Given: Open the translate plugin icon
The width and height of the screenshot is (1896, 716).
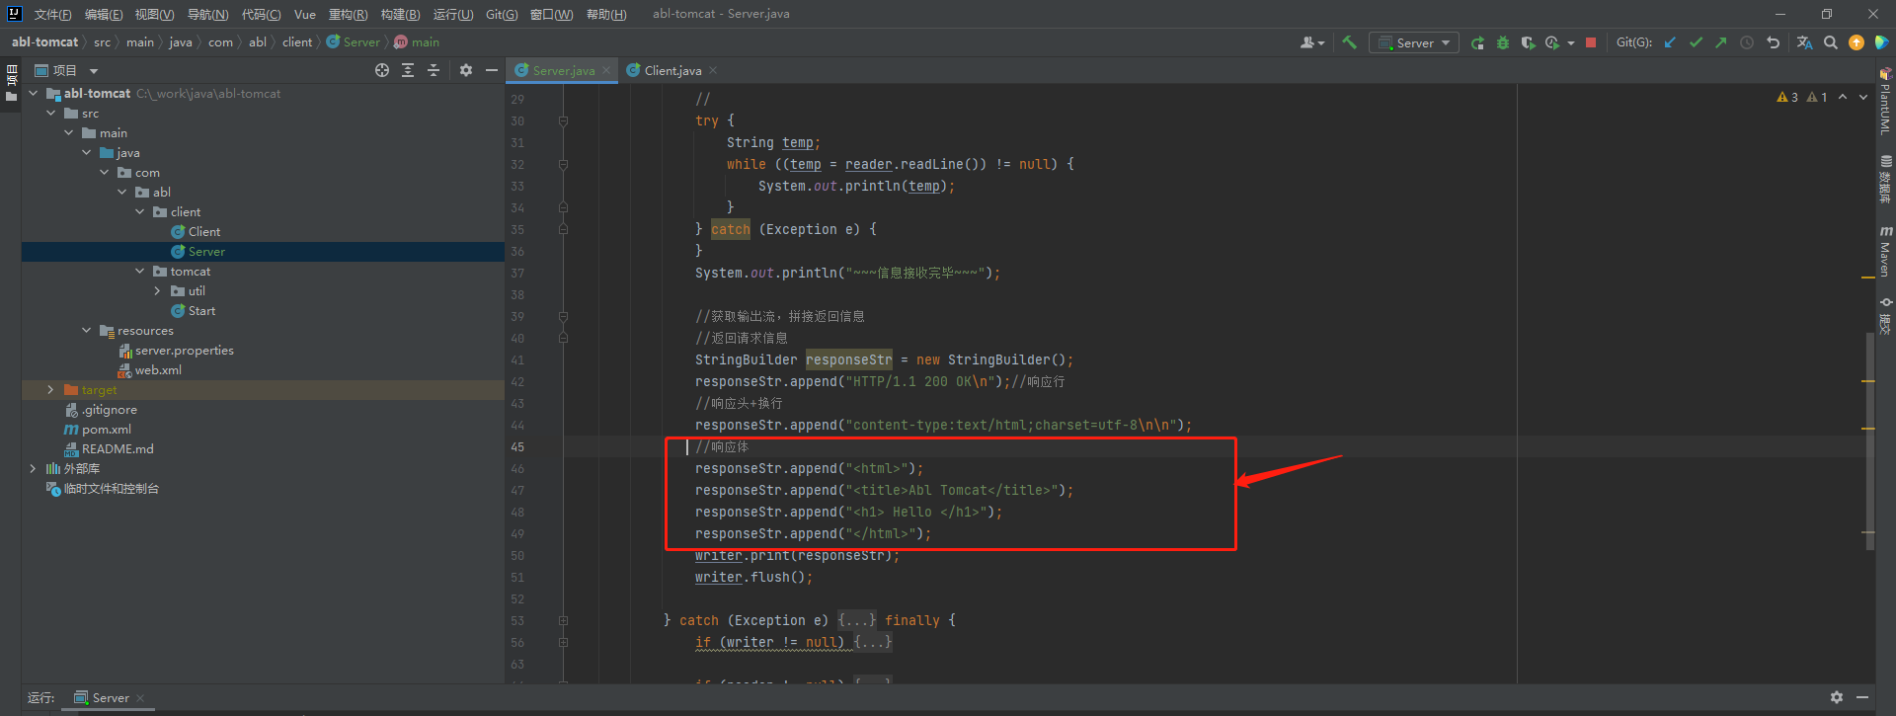Looking at the screenshot, I should point(1804,42).
